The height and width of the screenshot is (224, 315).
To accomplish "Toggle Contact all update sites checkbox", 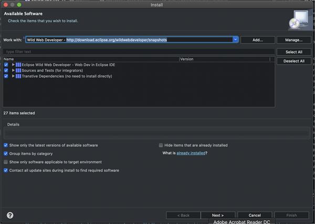I will point(6,170).
